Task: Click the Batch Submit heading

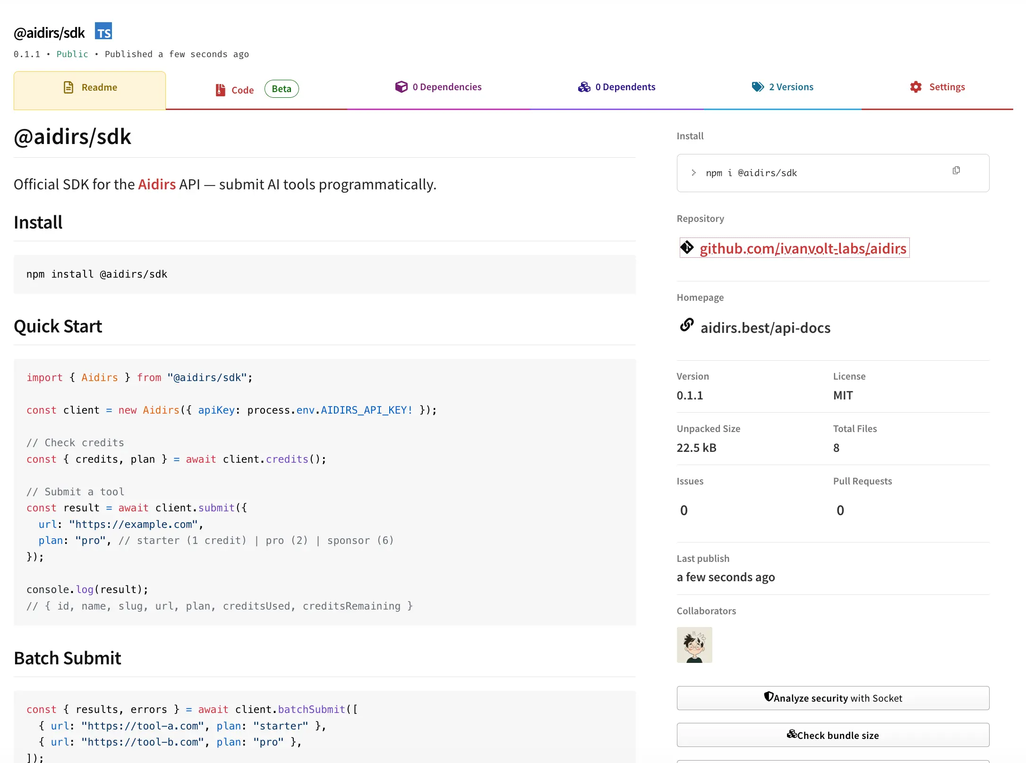Action: (x=68, y=658)
